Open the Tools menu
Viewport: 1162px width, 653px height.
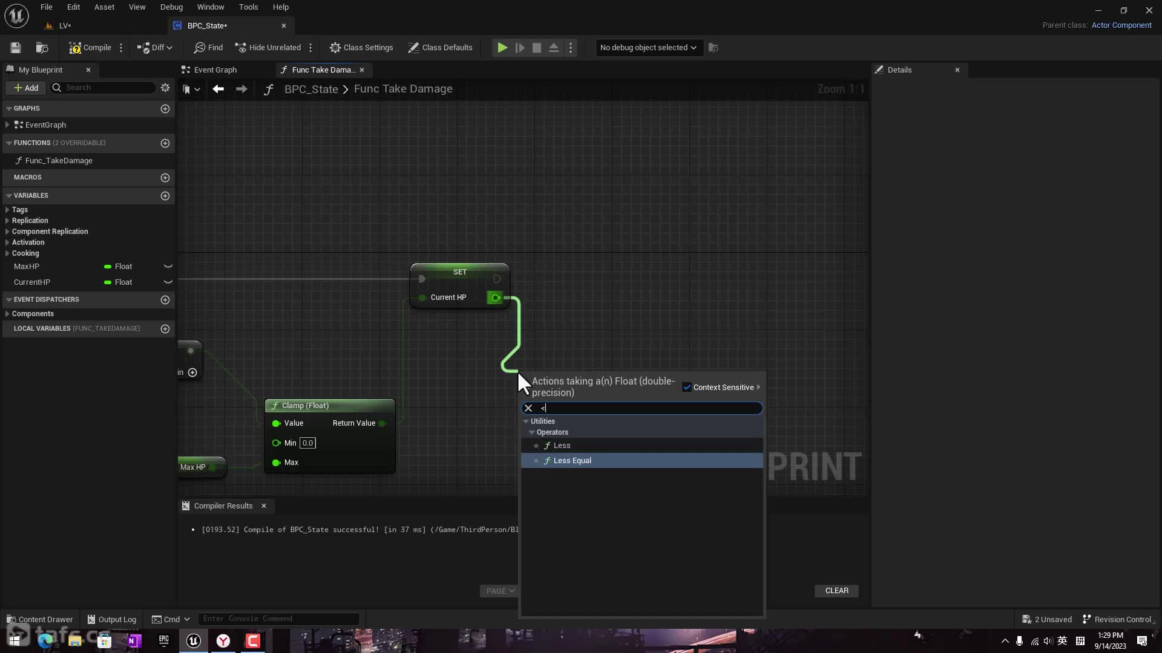tap(248, 7)
